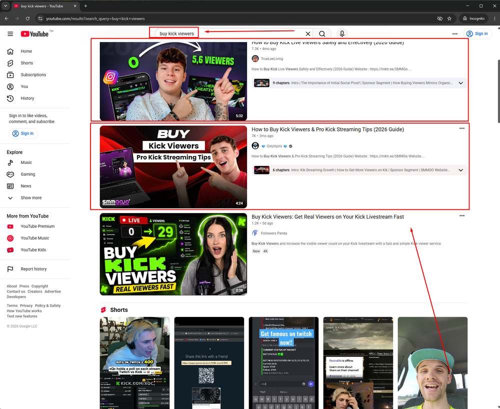Click the About footer link
The width and height of the screenshot is (500, 409).
click(x=12, y=286)
